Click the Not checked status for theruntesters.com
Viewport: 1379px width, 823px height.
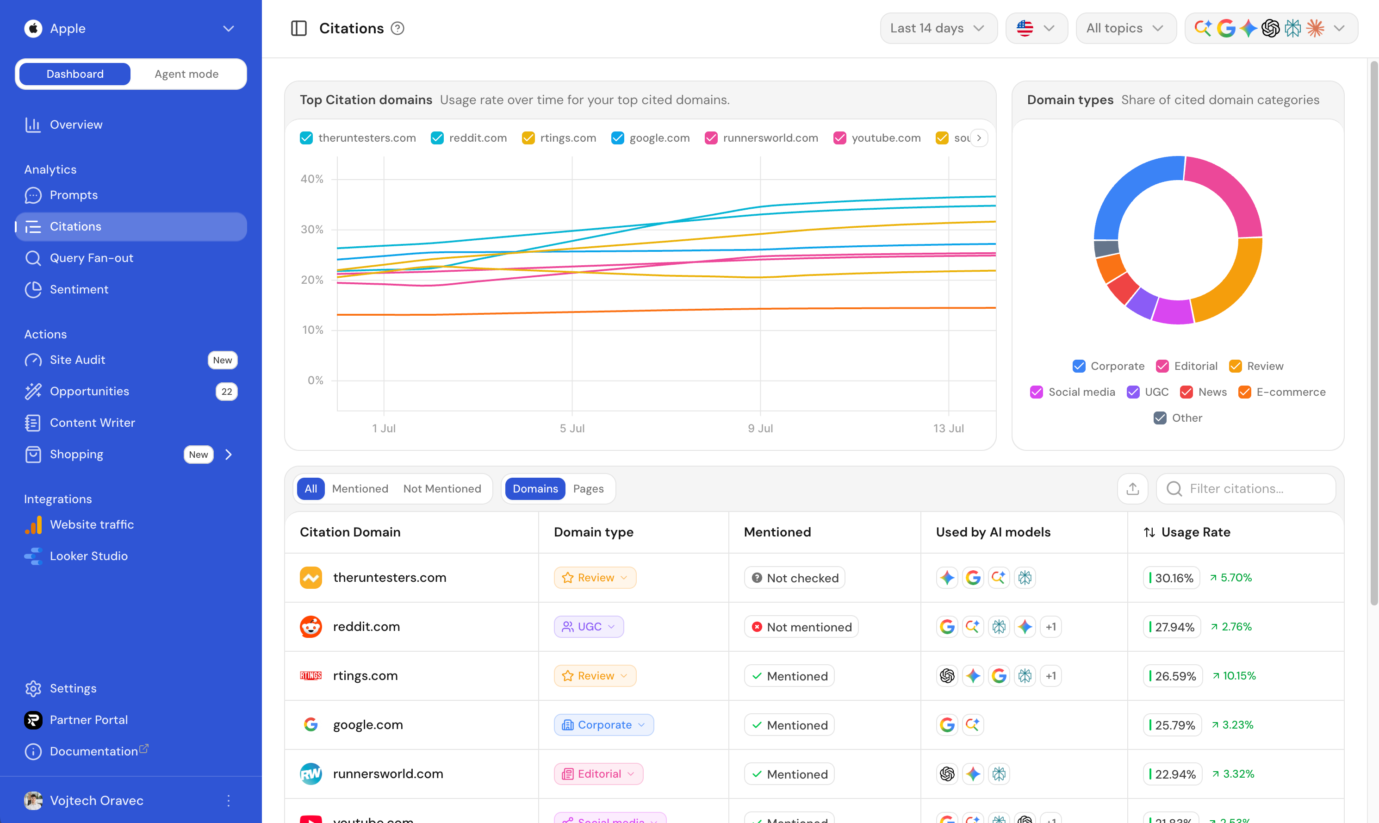click(794, 577)
